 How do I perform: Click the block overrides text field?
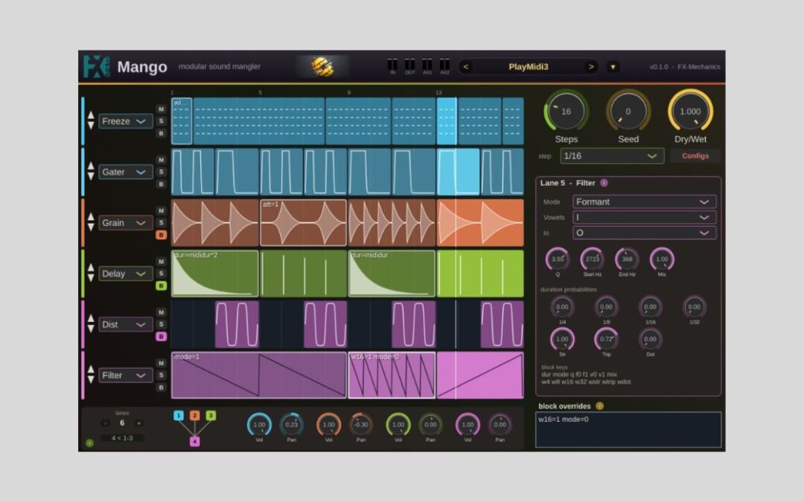[x=628, y=430]
